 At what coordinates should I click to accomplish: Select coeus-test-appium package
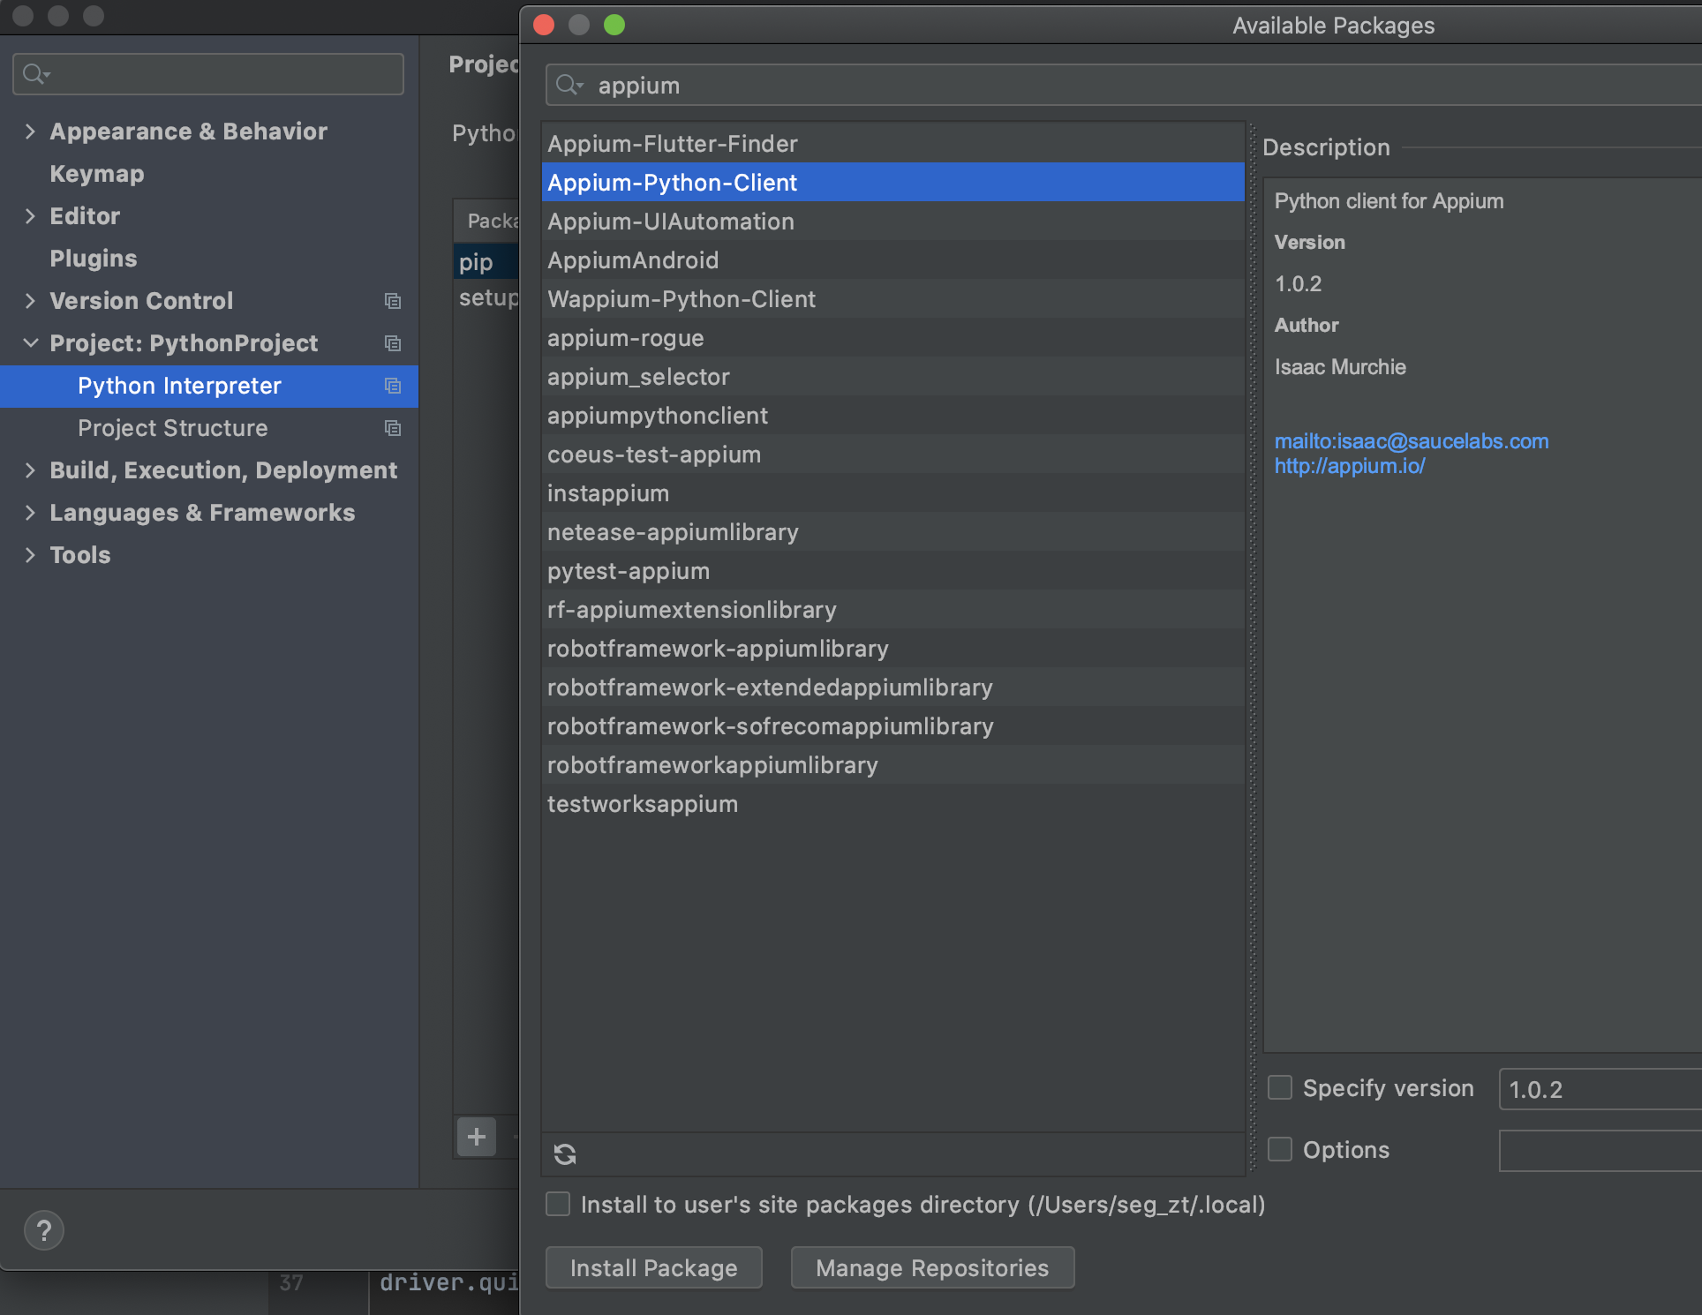[x=892, y=455]
